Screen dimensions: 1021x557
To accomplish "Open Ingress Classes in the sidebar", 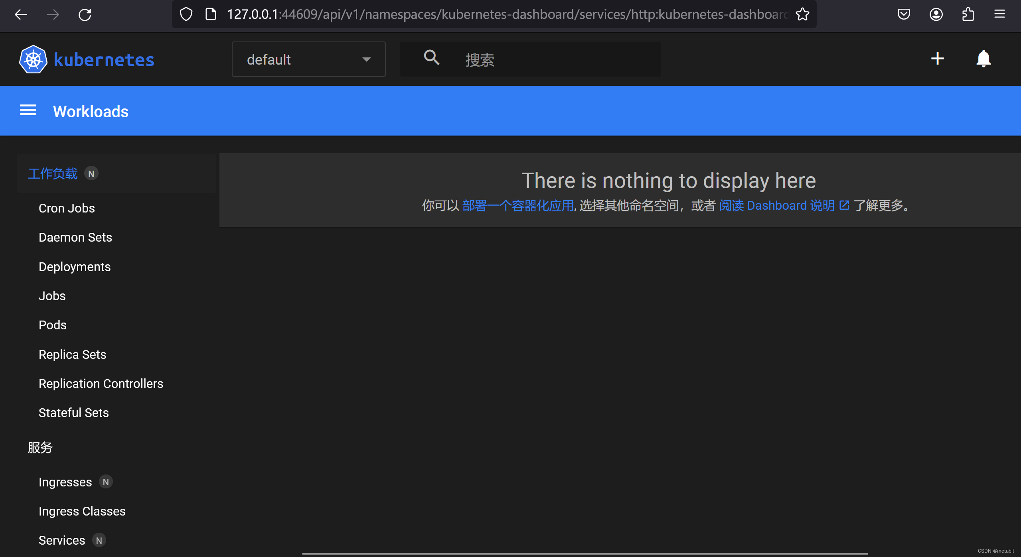I will click(x=82, y=511).
